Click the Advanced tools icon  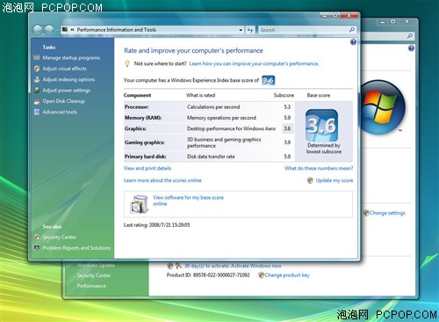37,112
